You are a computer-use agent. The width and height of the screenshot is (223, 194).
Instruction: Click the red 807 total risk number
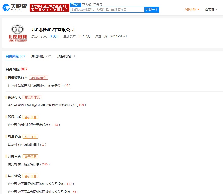24,69
